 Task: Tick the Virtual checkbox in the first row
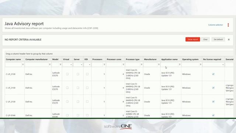[x=67, y=74]
